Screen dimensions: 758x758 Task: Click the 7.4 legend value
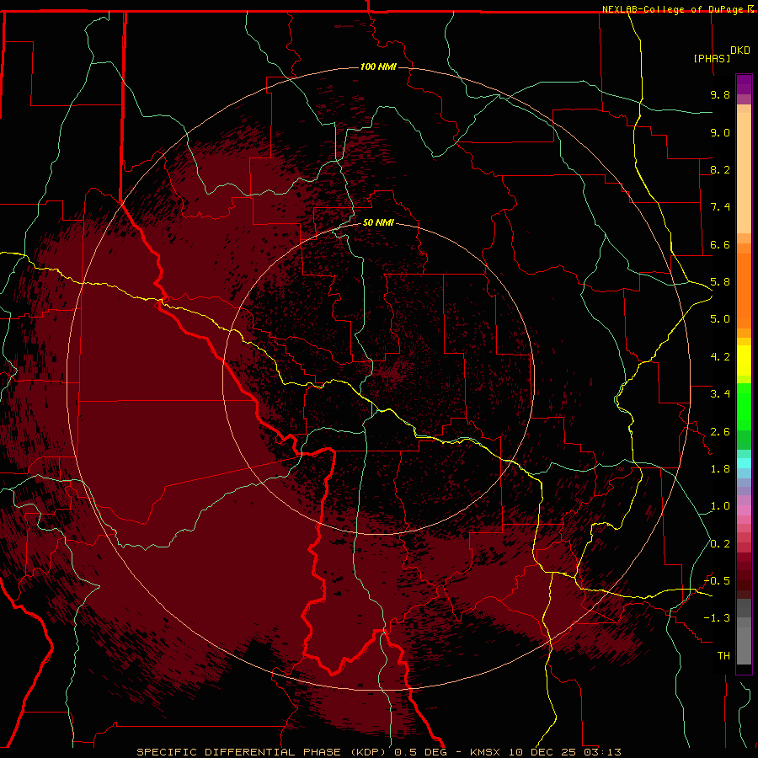click(720, 207)
